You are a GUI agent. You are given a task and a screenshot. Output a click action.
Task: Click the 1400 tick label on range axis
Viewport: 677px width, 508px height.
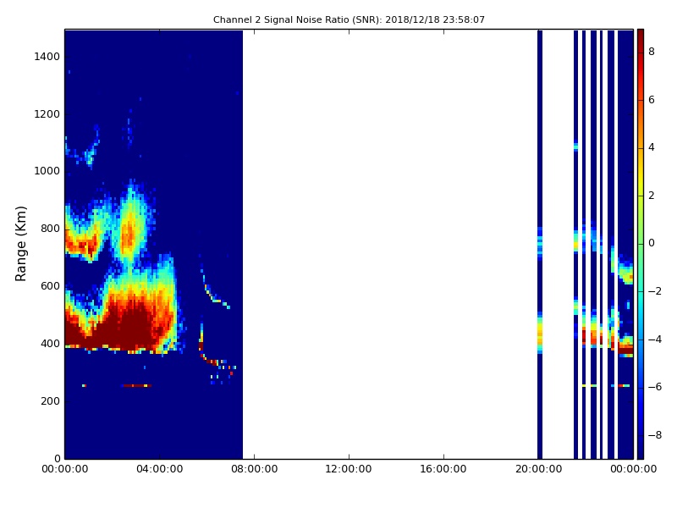tap(47, 57)
